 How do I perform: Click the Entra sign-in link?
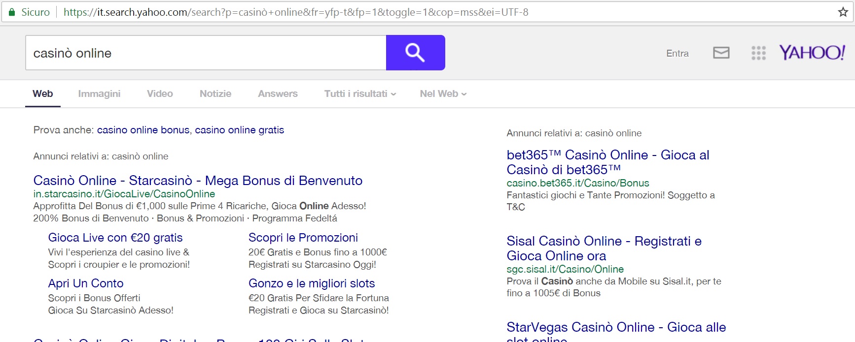(677, 53)
